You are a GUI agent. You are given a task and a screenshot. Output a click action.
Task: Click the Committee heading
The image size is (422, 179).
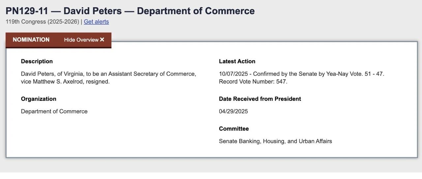point(234,129)
